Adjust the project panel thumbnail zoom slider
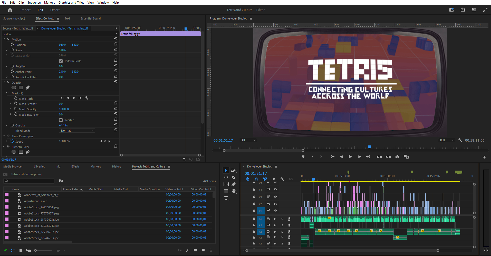491x256 pixels. [x=36, y=250]
